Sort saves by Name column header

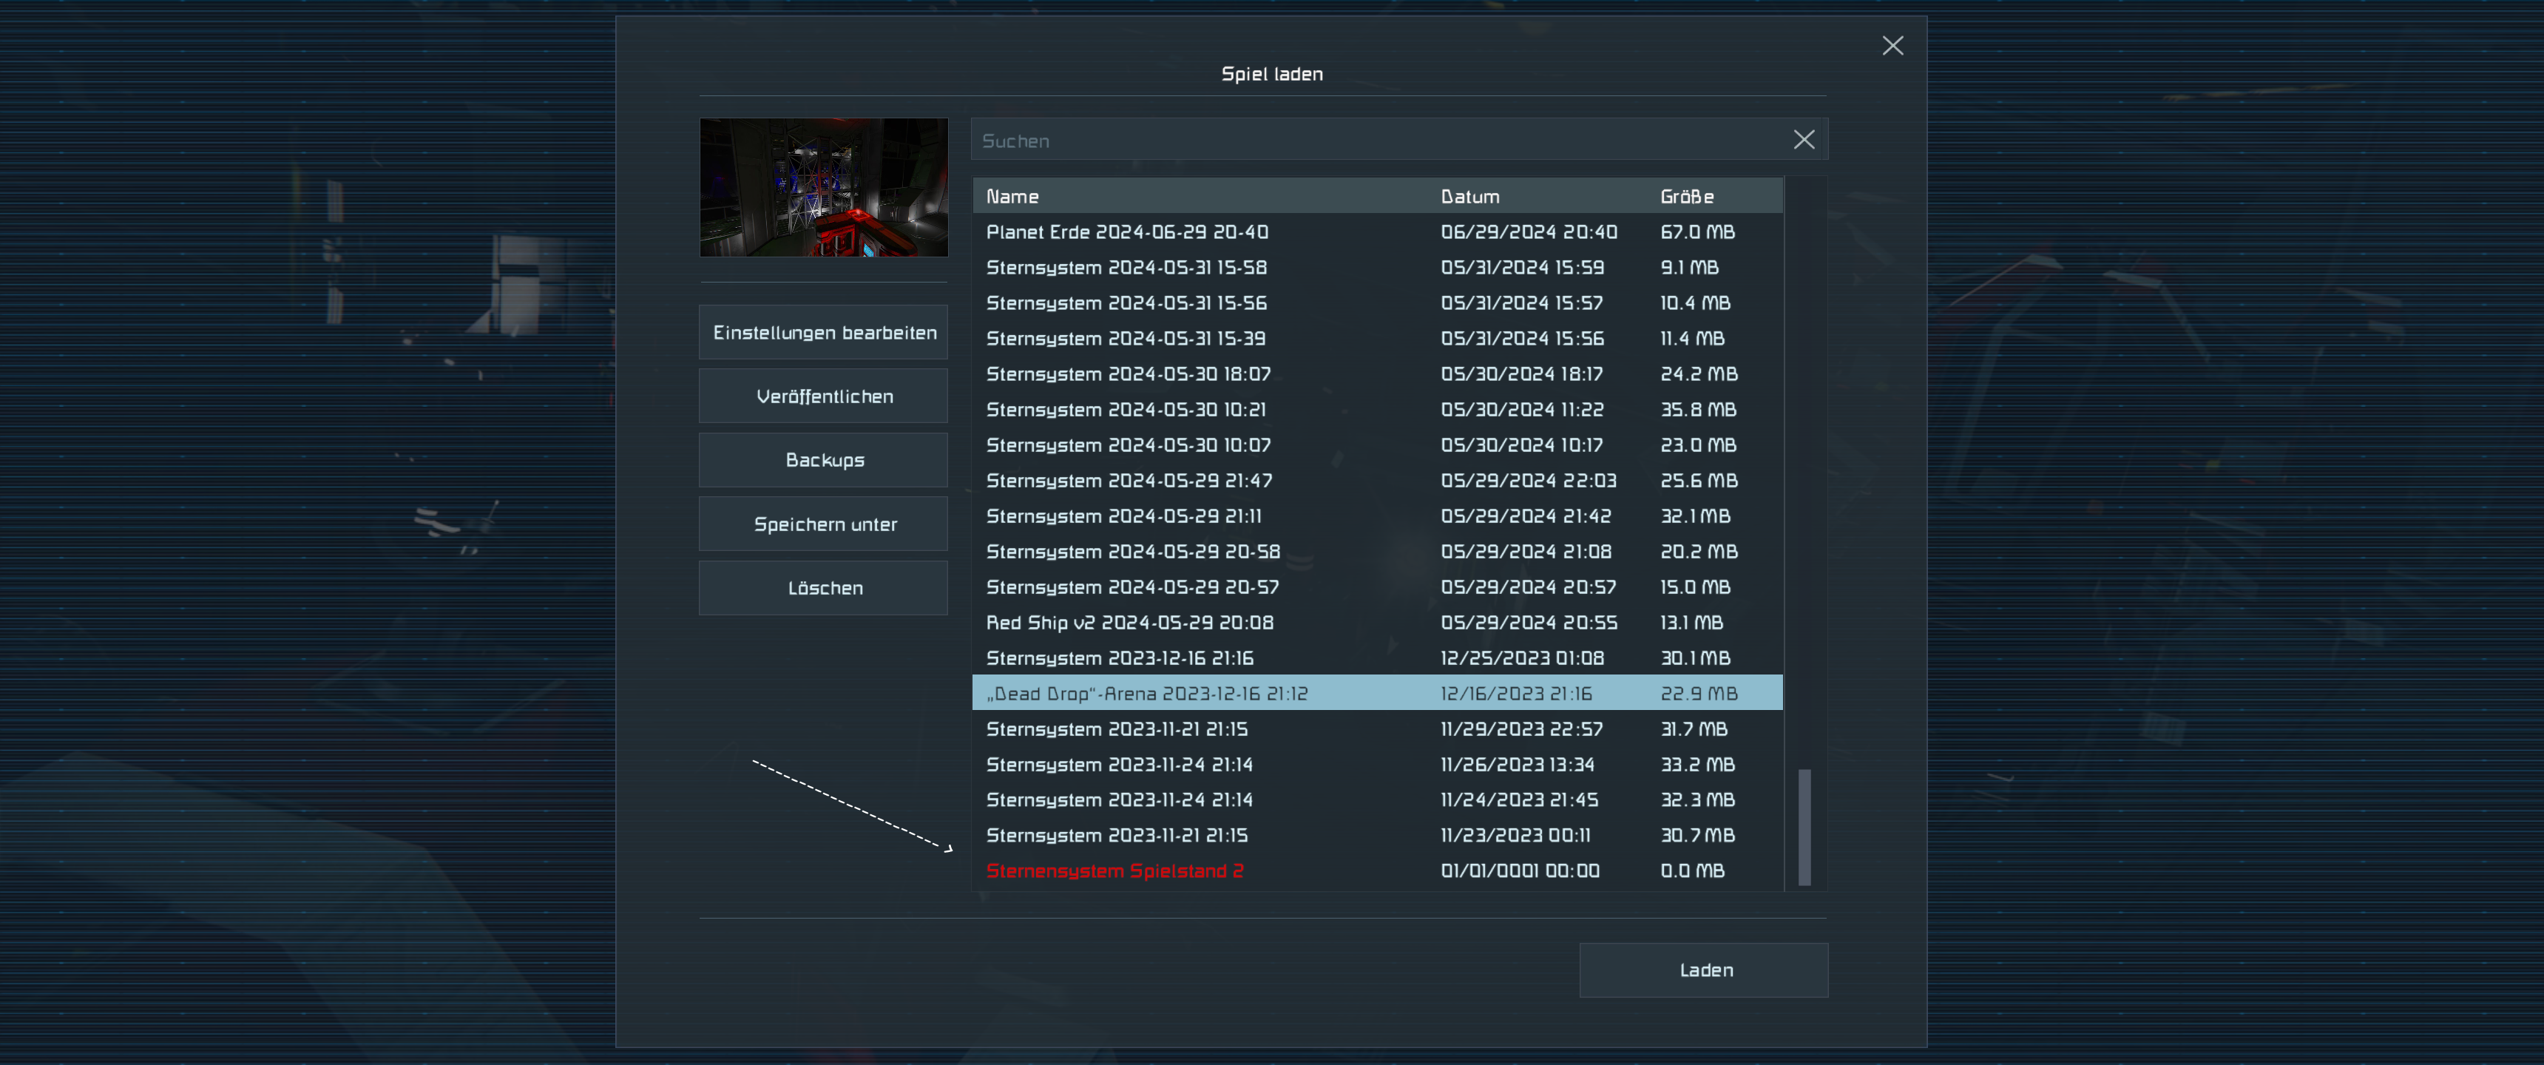pyautogui.click(x=1012, y=197)
